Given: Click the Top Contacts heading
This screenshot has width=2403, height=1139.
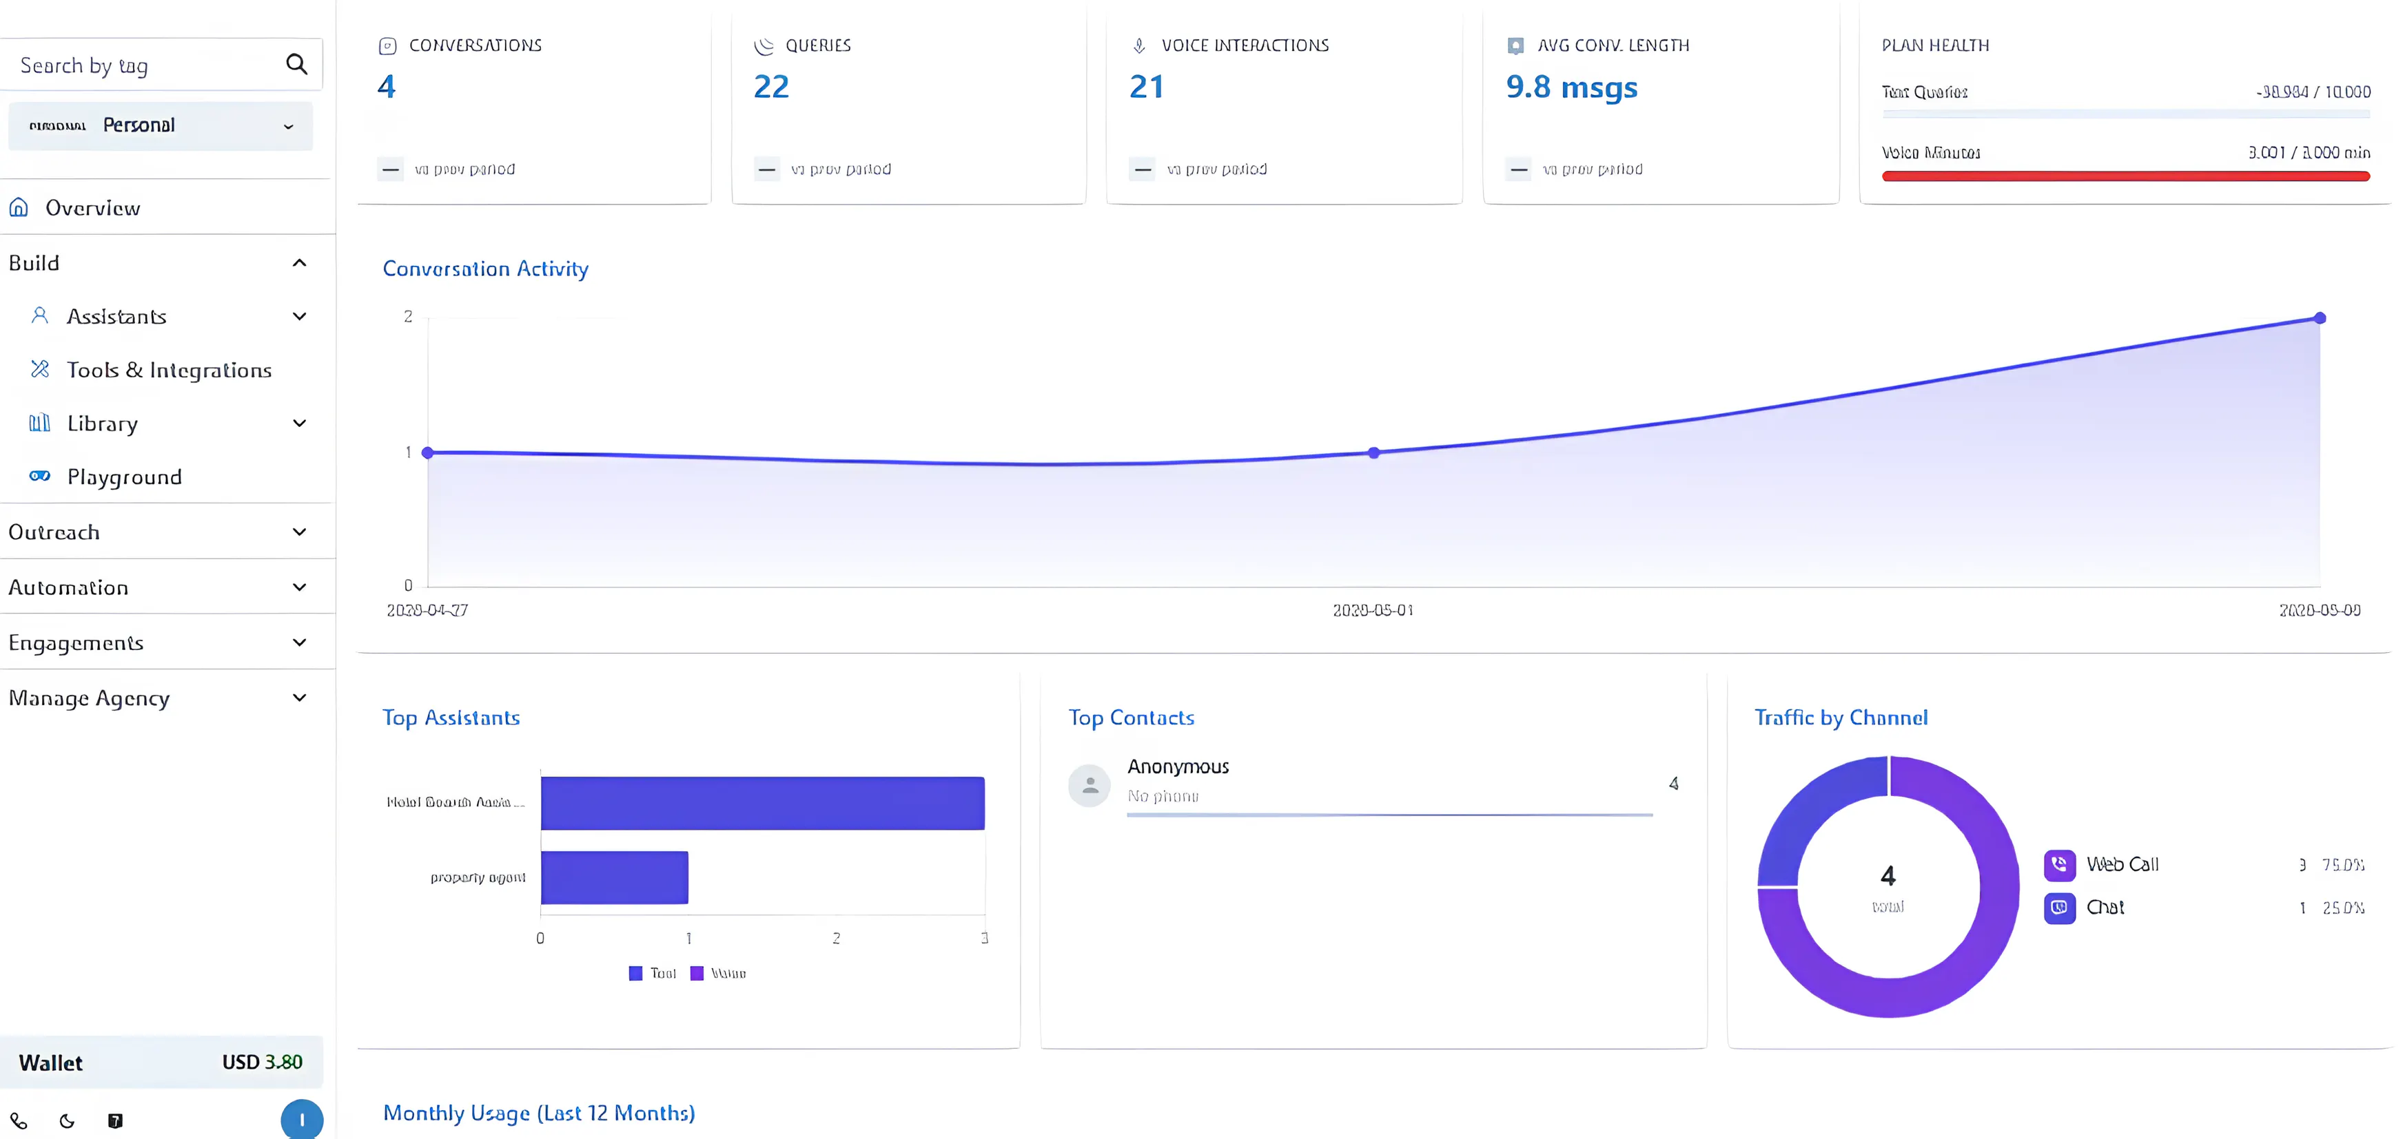Looking at the screenshot, I should point(1132,718).
